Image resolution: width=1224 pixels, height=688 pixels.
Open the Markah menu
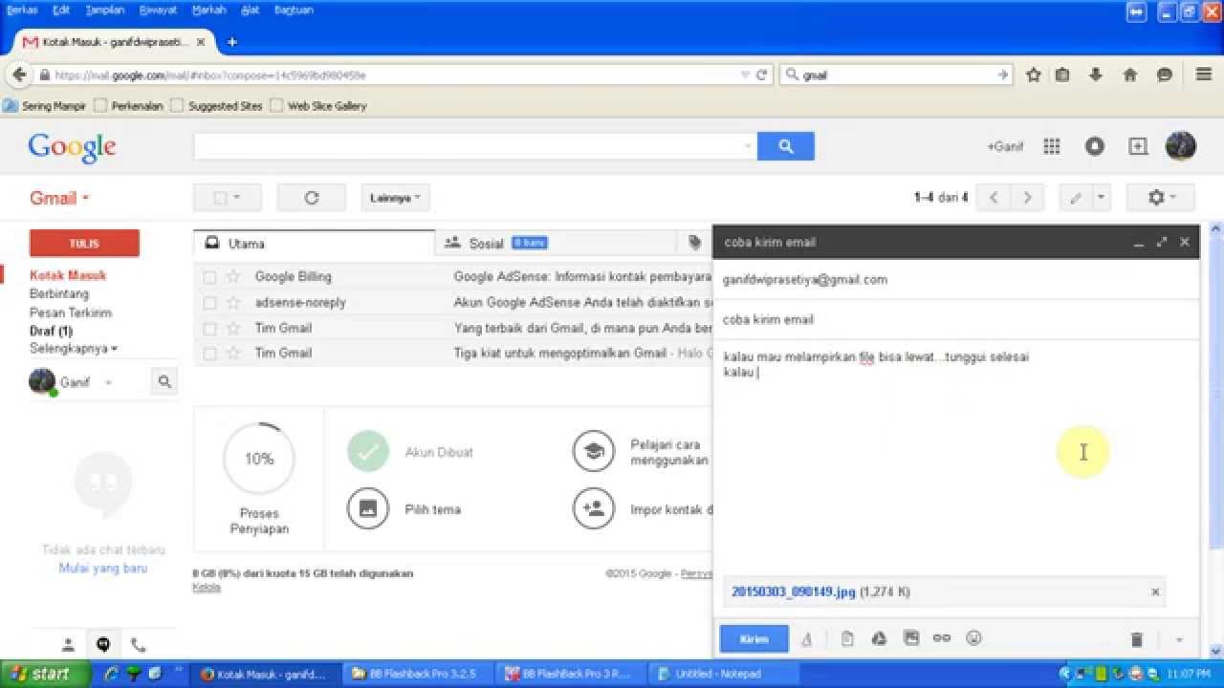point(208,10)
